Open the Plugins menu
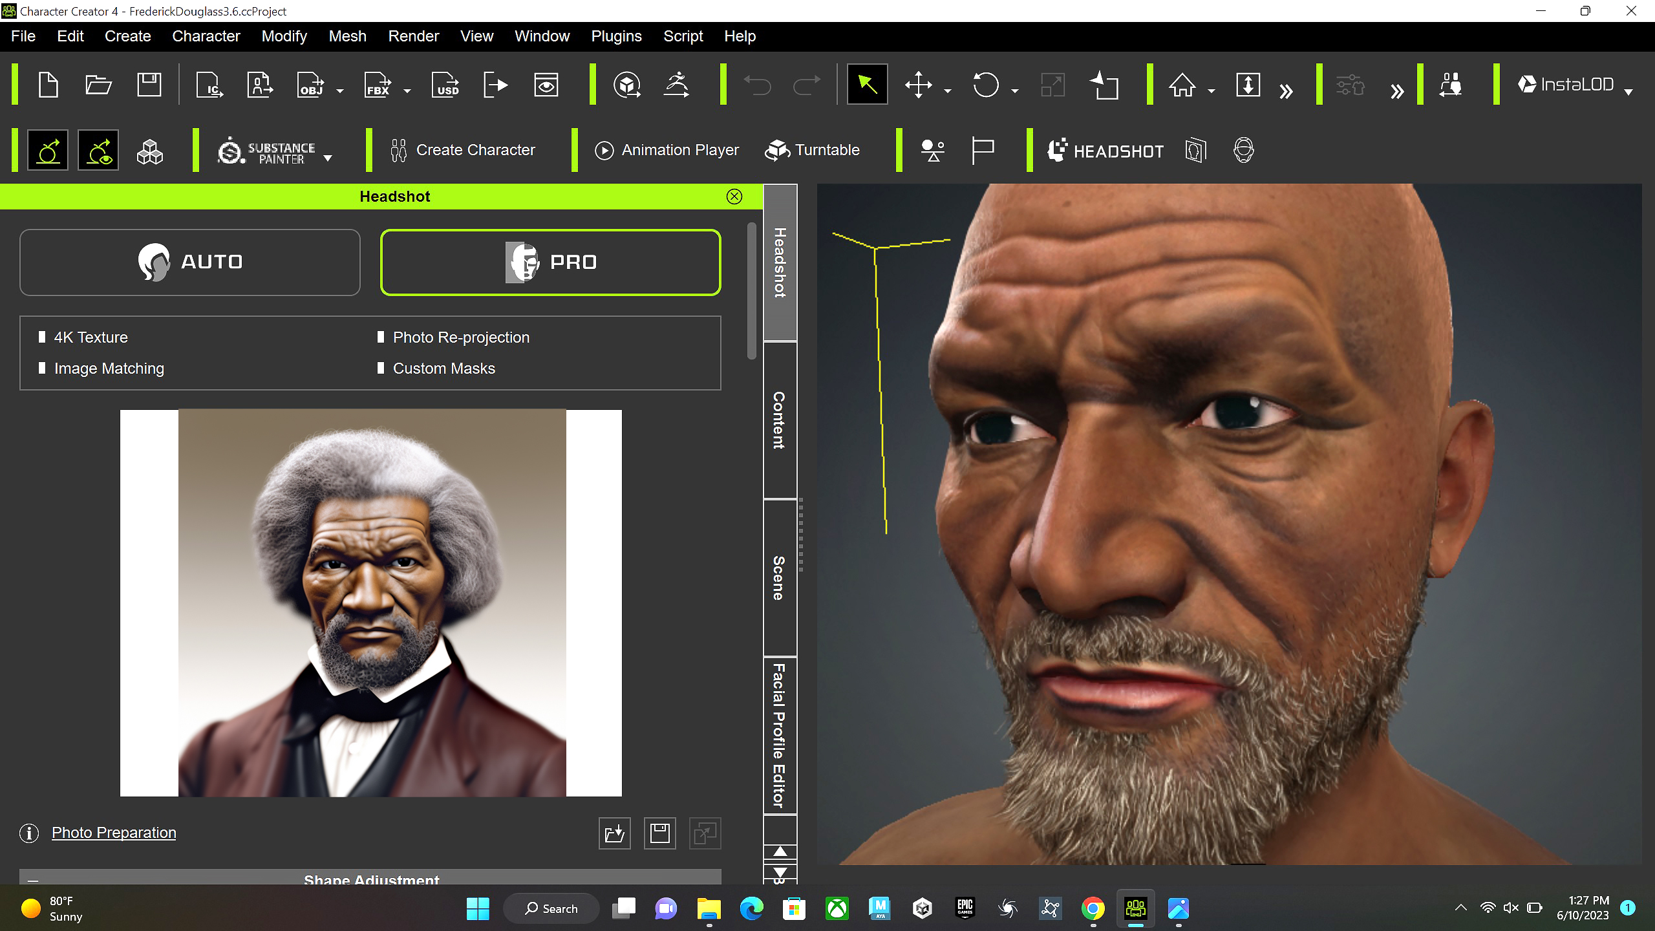The width and height of the screenshot is (1655, 931). (616, 36)
